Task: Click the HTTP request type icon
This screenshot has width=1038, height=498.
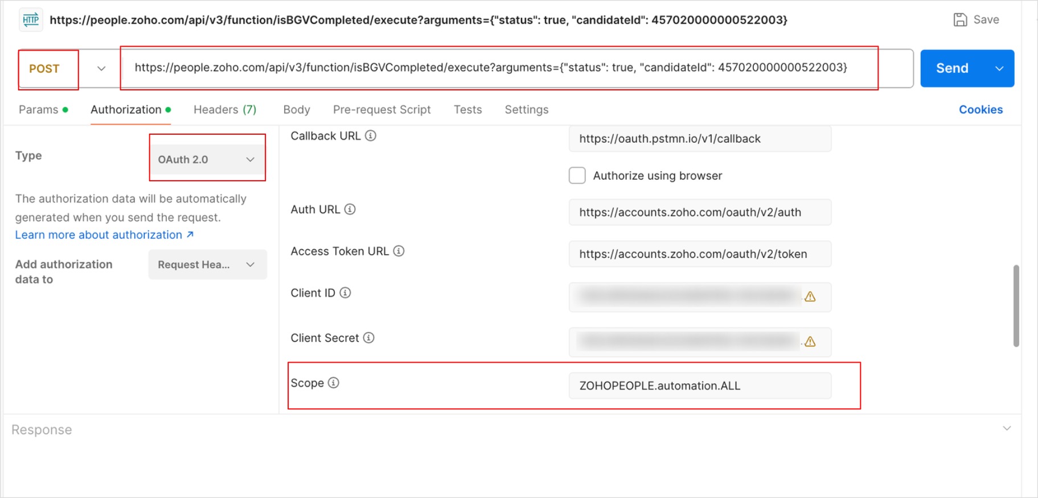Action: 31,20
